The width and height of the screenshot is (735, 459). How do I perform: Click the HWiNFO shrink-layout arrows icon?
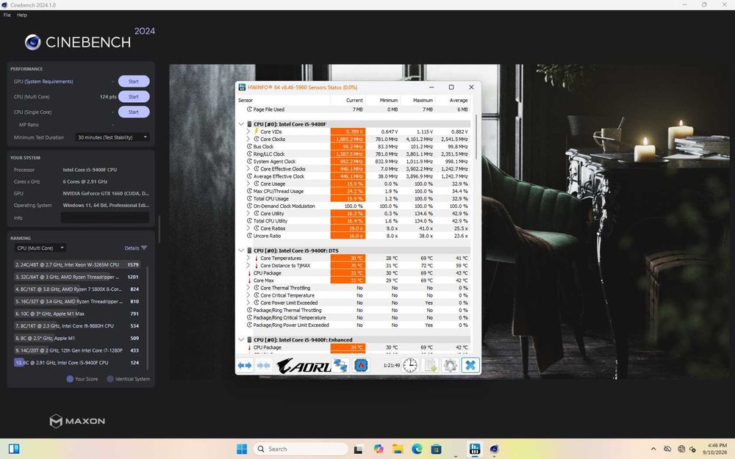pos(263,365)
